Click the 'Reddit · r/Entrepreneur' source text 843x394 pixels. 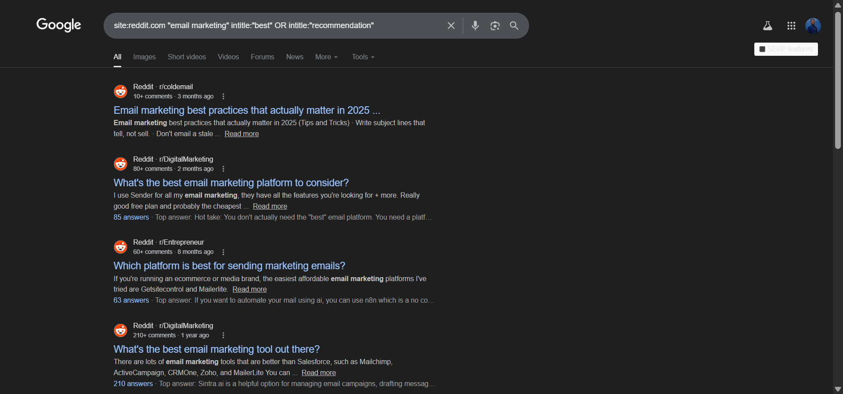coord(169,242)
